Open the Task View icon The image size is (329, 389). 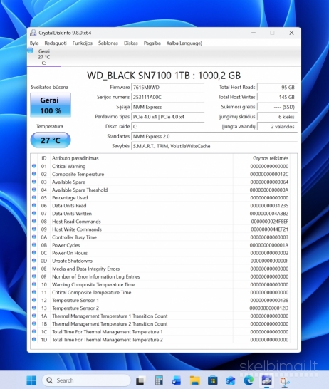(141, 380)
